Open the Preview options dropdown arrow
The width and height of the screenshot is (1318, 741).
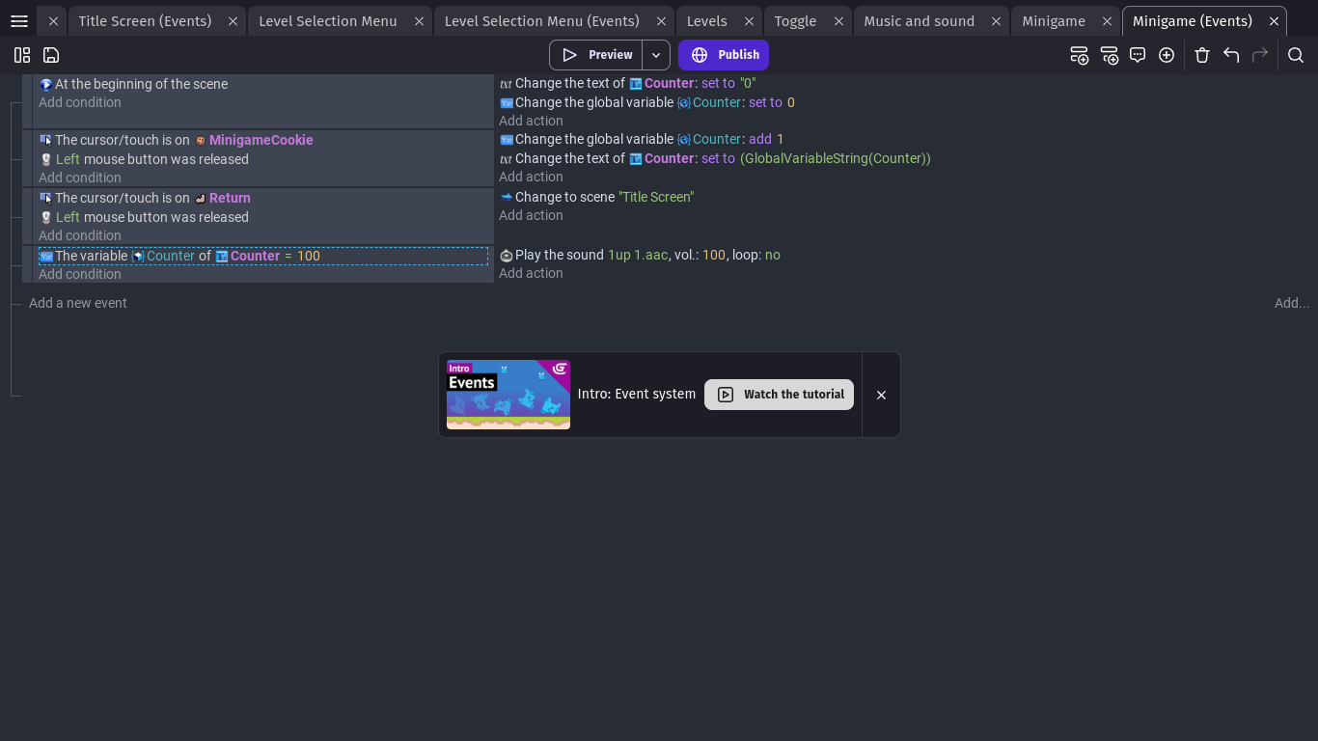[654, 55]
